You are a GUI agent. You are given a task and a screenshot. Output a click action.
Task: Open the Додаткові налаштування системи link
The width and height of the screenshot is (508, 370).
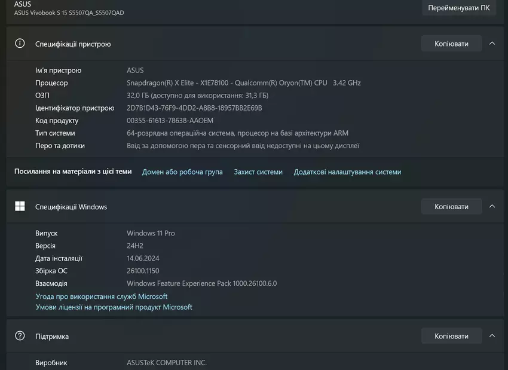[347, 172]
